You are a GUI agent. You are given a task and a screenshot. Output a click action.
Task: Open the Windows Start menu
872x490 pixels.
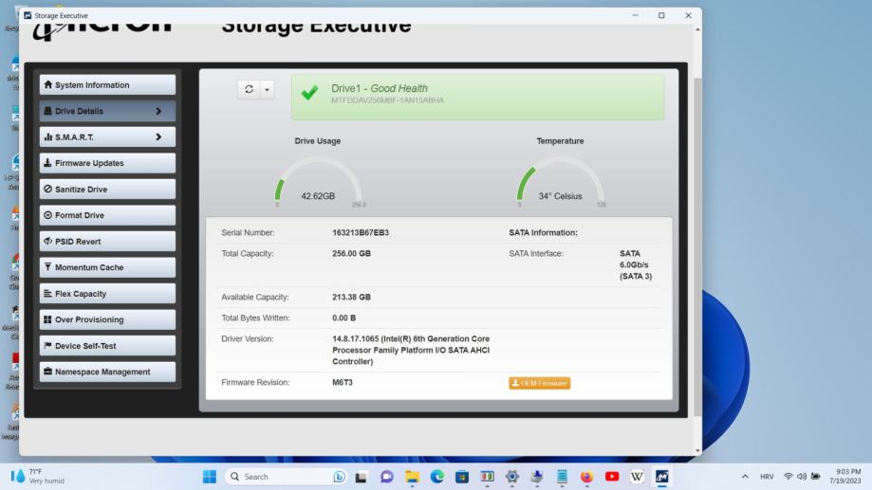pos(210,477)
